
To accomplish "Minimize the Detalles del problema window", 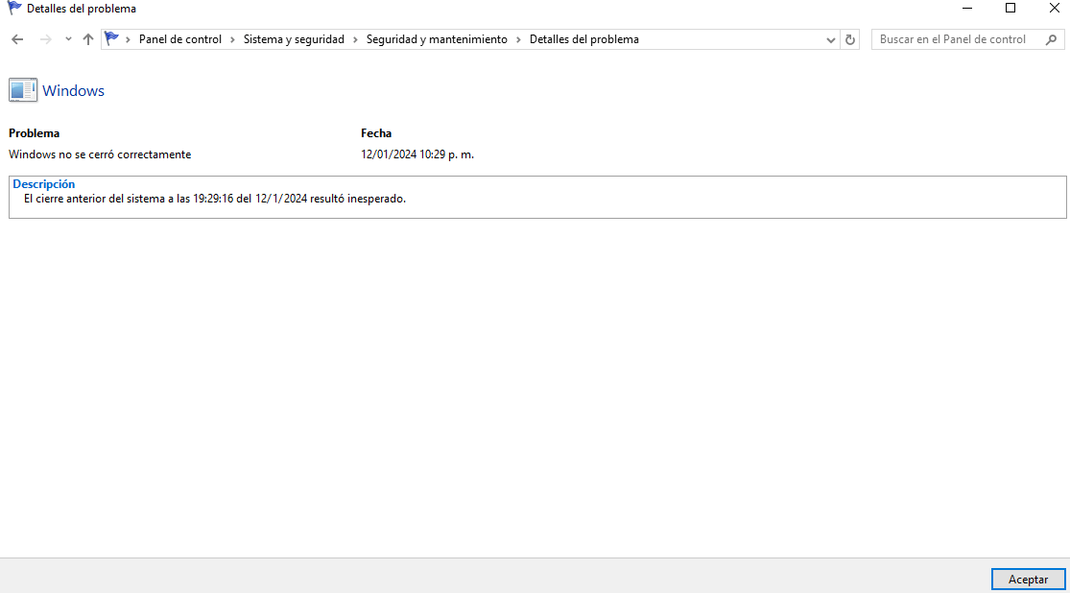I will click(967, 9).
